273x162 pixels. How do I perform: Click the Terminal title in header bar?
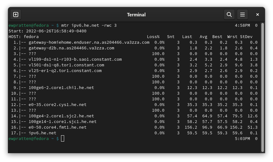pyautogui.click(x=136, y=15)
